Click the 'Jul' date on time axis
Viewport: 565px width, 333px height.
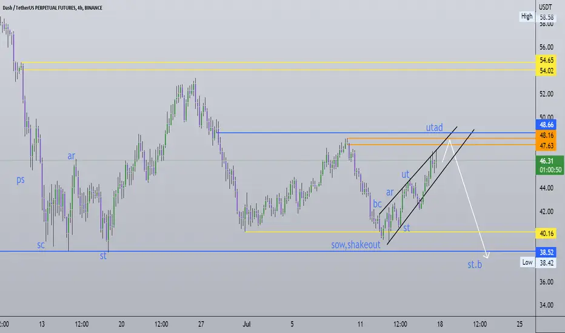(247, 325)
